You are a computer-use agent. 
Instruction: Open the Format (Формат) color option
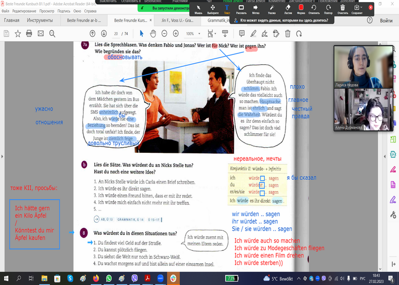coord(302,9)
